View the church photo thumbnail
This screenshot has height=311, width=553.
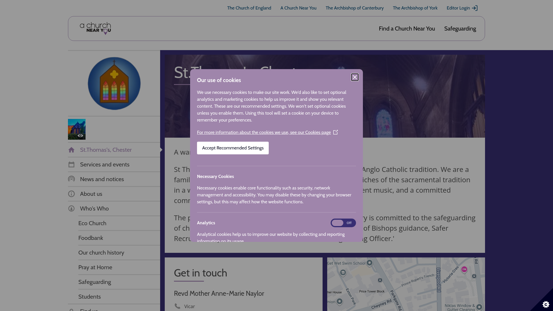77,129
